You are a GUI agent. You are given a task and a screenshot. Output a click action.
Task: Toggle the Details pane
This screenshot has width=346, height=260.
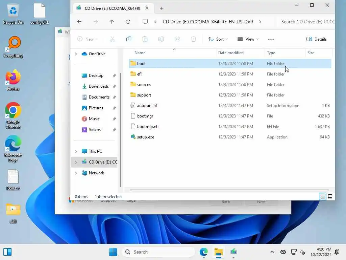point(316,39)
